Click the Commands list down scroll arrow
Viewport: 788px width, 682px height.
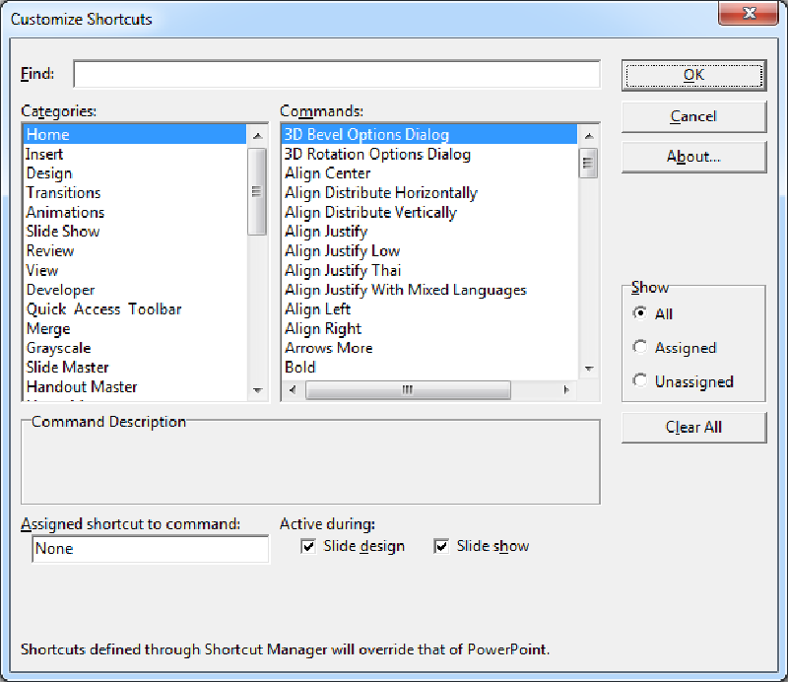pos(588,368)
